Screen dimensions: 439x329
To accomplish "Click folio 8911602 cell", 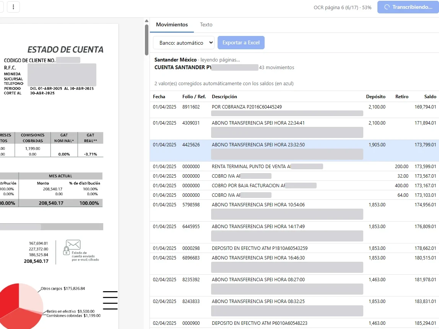I will pos(191,107).
